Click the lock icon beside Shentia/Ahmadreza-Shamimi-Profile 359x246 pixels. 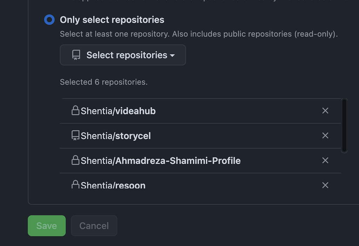[x=75, y=161]
